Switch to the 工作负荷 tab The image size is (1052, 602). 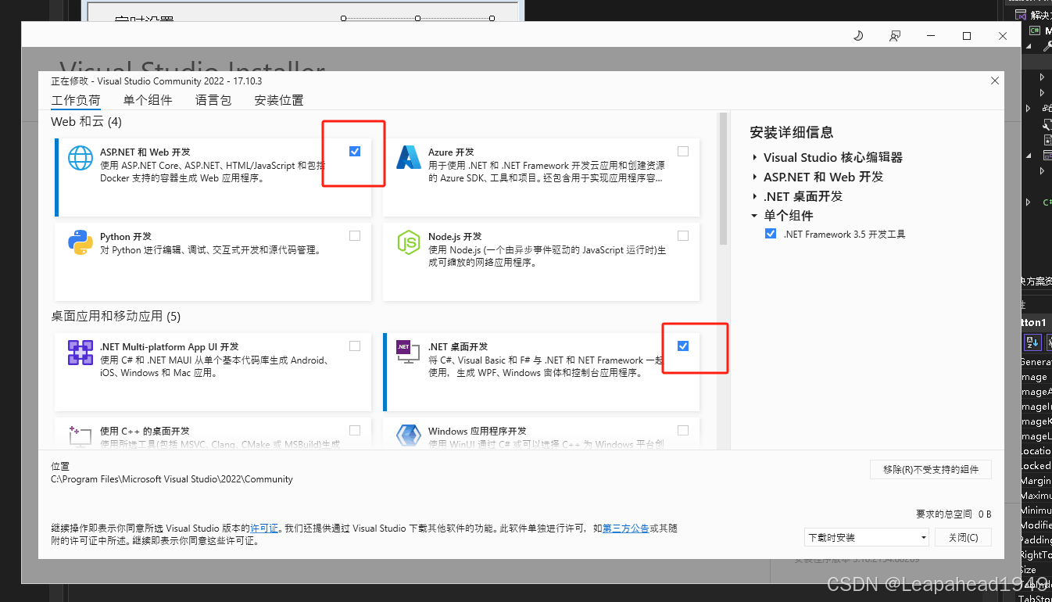pyautogui.click(x=76, y=100)
